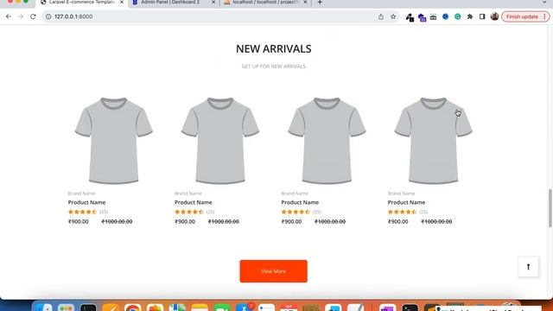Open Terminal from the Dock

pyautogui.click(x=410, y=308)
